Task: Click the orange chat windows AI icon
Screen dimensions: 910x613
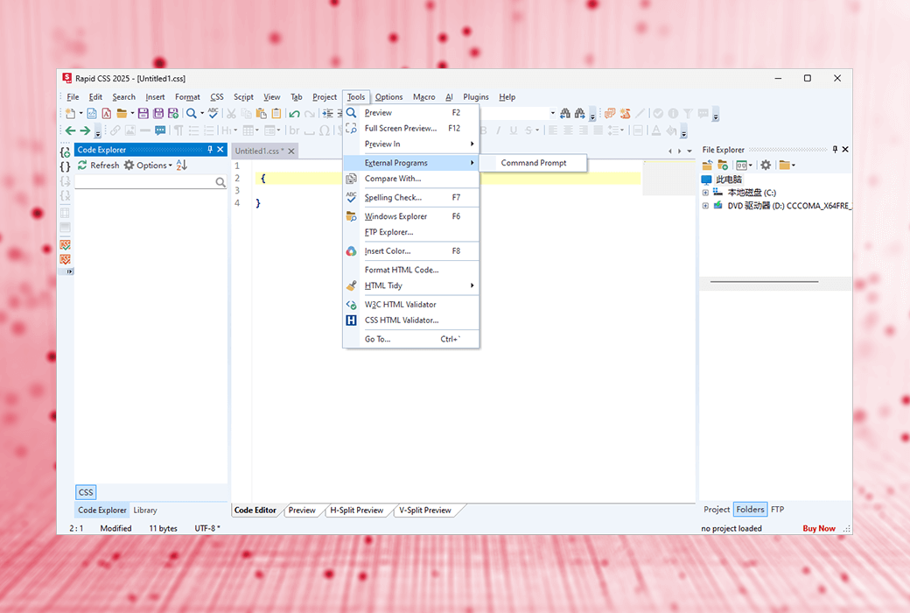Action: click(x=610, y=113)
